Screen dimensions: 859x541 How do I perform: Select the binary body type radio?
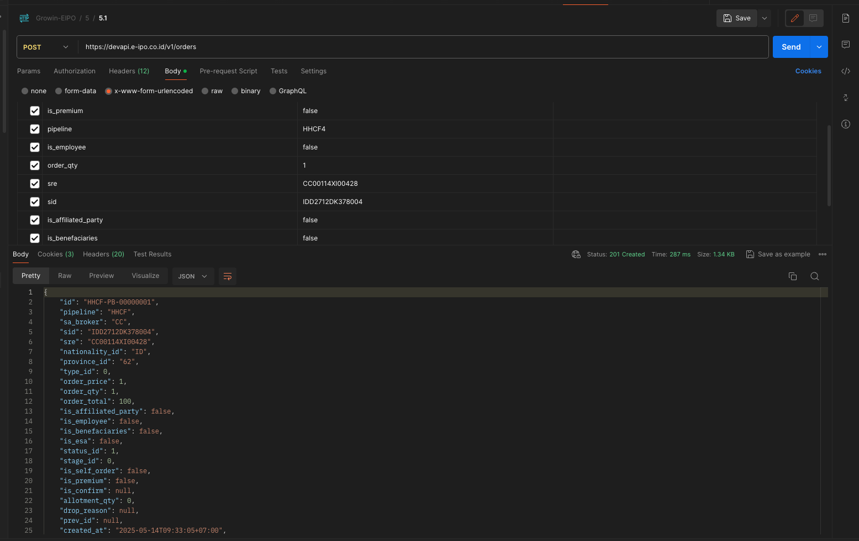point(235,91)
